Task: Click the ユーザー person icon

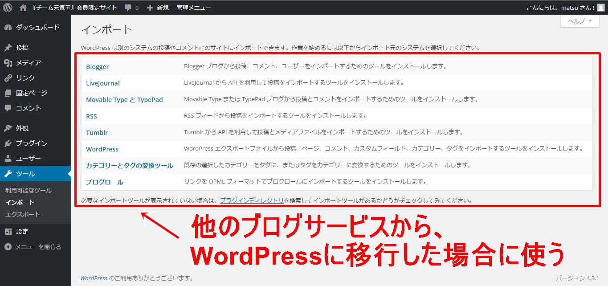Action: click(x=8, y=159)
